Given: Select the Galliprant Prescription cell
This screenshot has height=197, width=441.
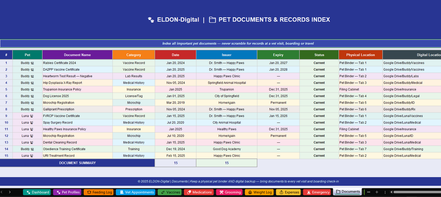Looking at the screenshot, I should (x=78, y=109).
